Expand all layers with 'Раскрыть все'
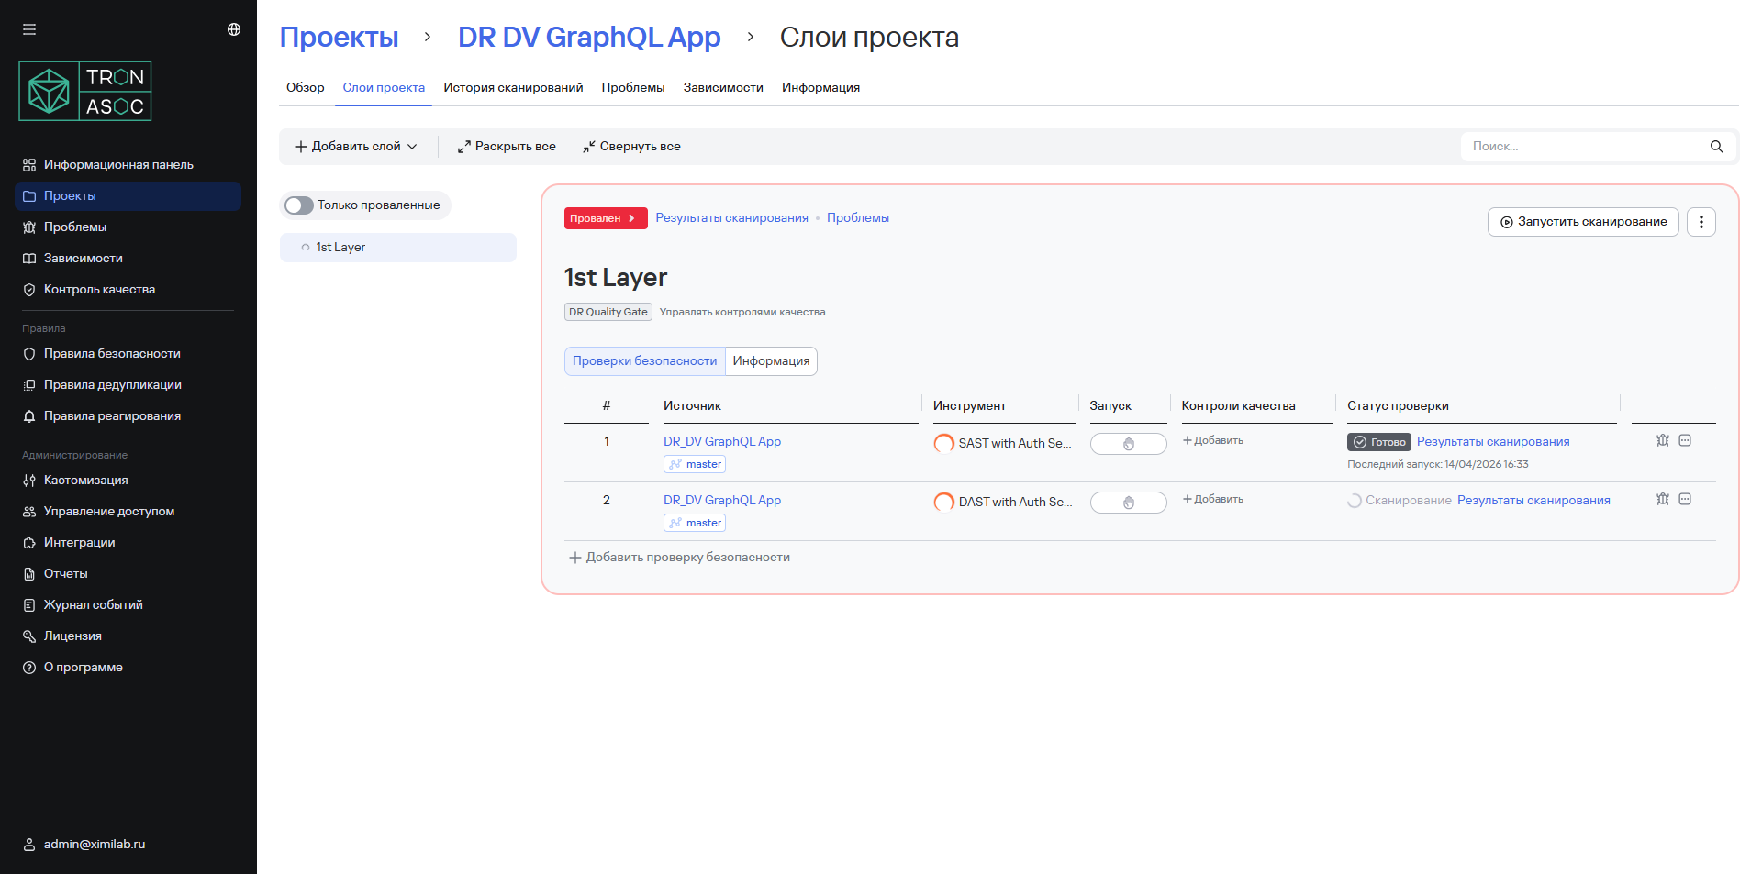This screenshot has height=874, width=1762. pos(507,147)
